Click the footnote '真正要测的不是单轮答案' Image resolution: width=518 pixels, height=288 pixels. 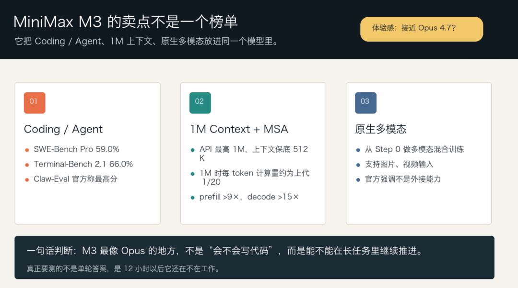pyautogui.click(x=124, y=269)
